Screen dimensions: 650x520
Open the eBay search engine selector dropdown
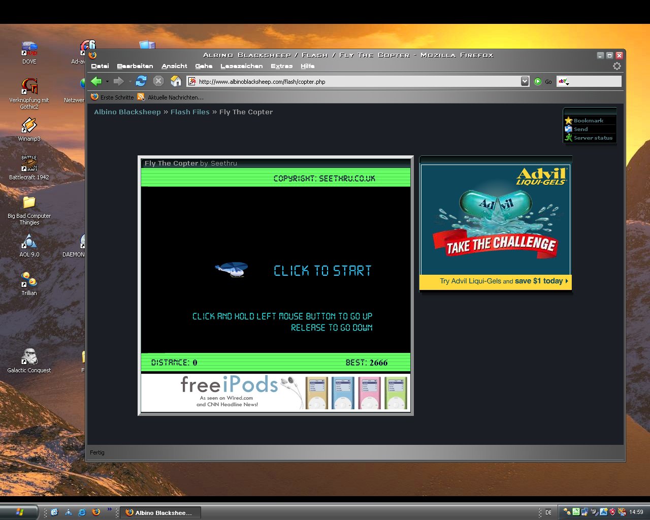tap(564, 82)
